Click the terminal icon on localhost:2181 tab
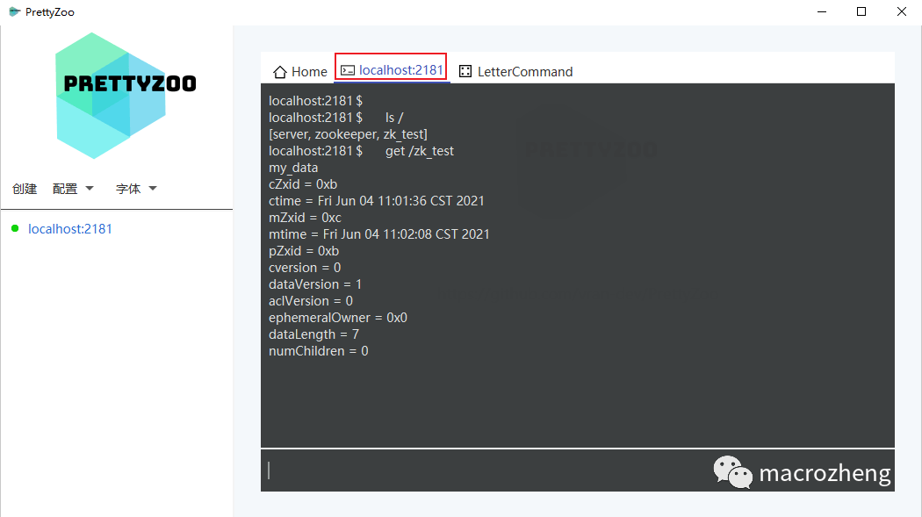The height and width of the screenshot is (517, 922). click(x=348, y=70)
